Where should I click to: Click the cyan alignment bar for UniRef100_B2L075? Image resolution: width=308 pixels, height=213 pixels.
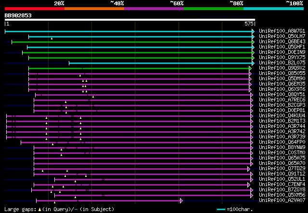[x=160, y=63]
